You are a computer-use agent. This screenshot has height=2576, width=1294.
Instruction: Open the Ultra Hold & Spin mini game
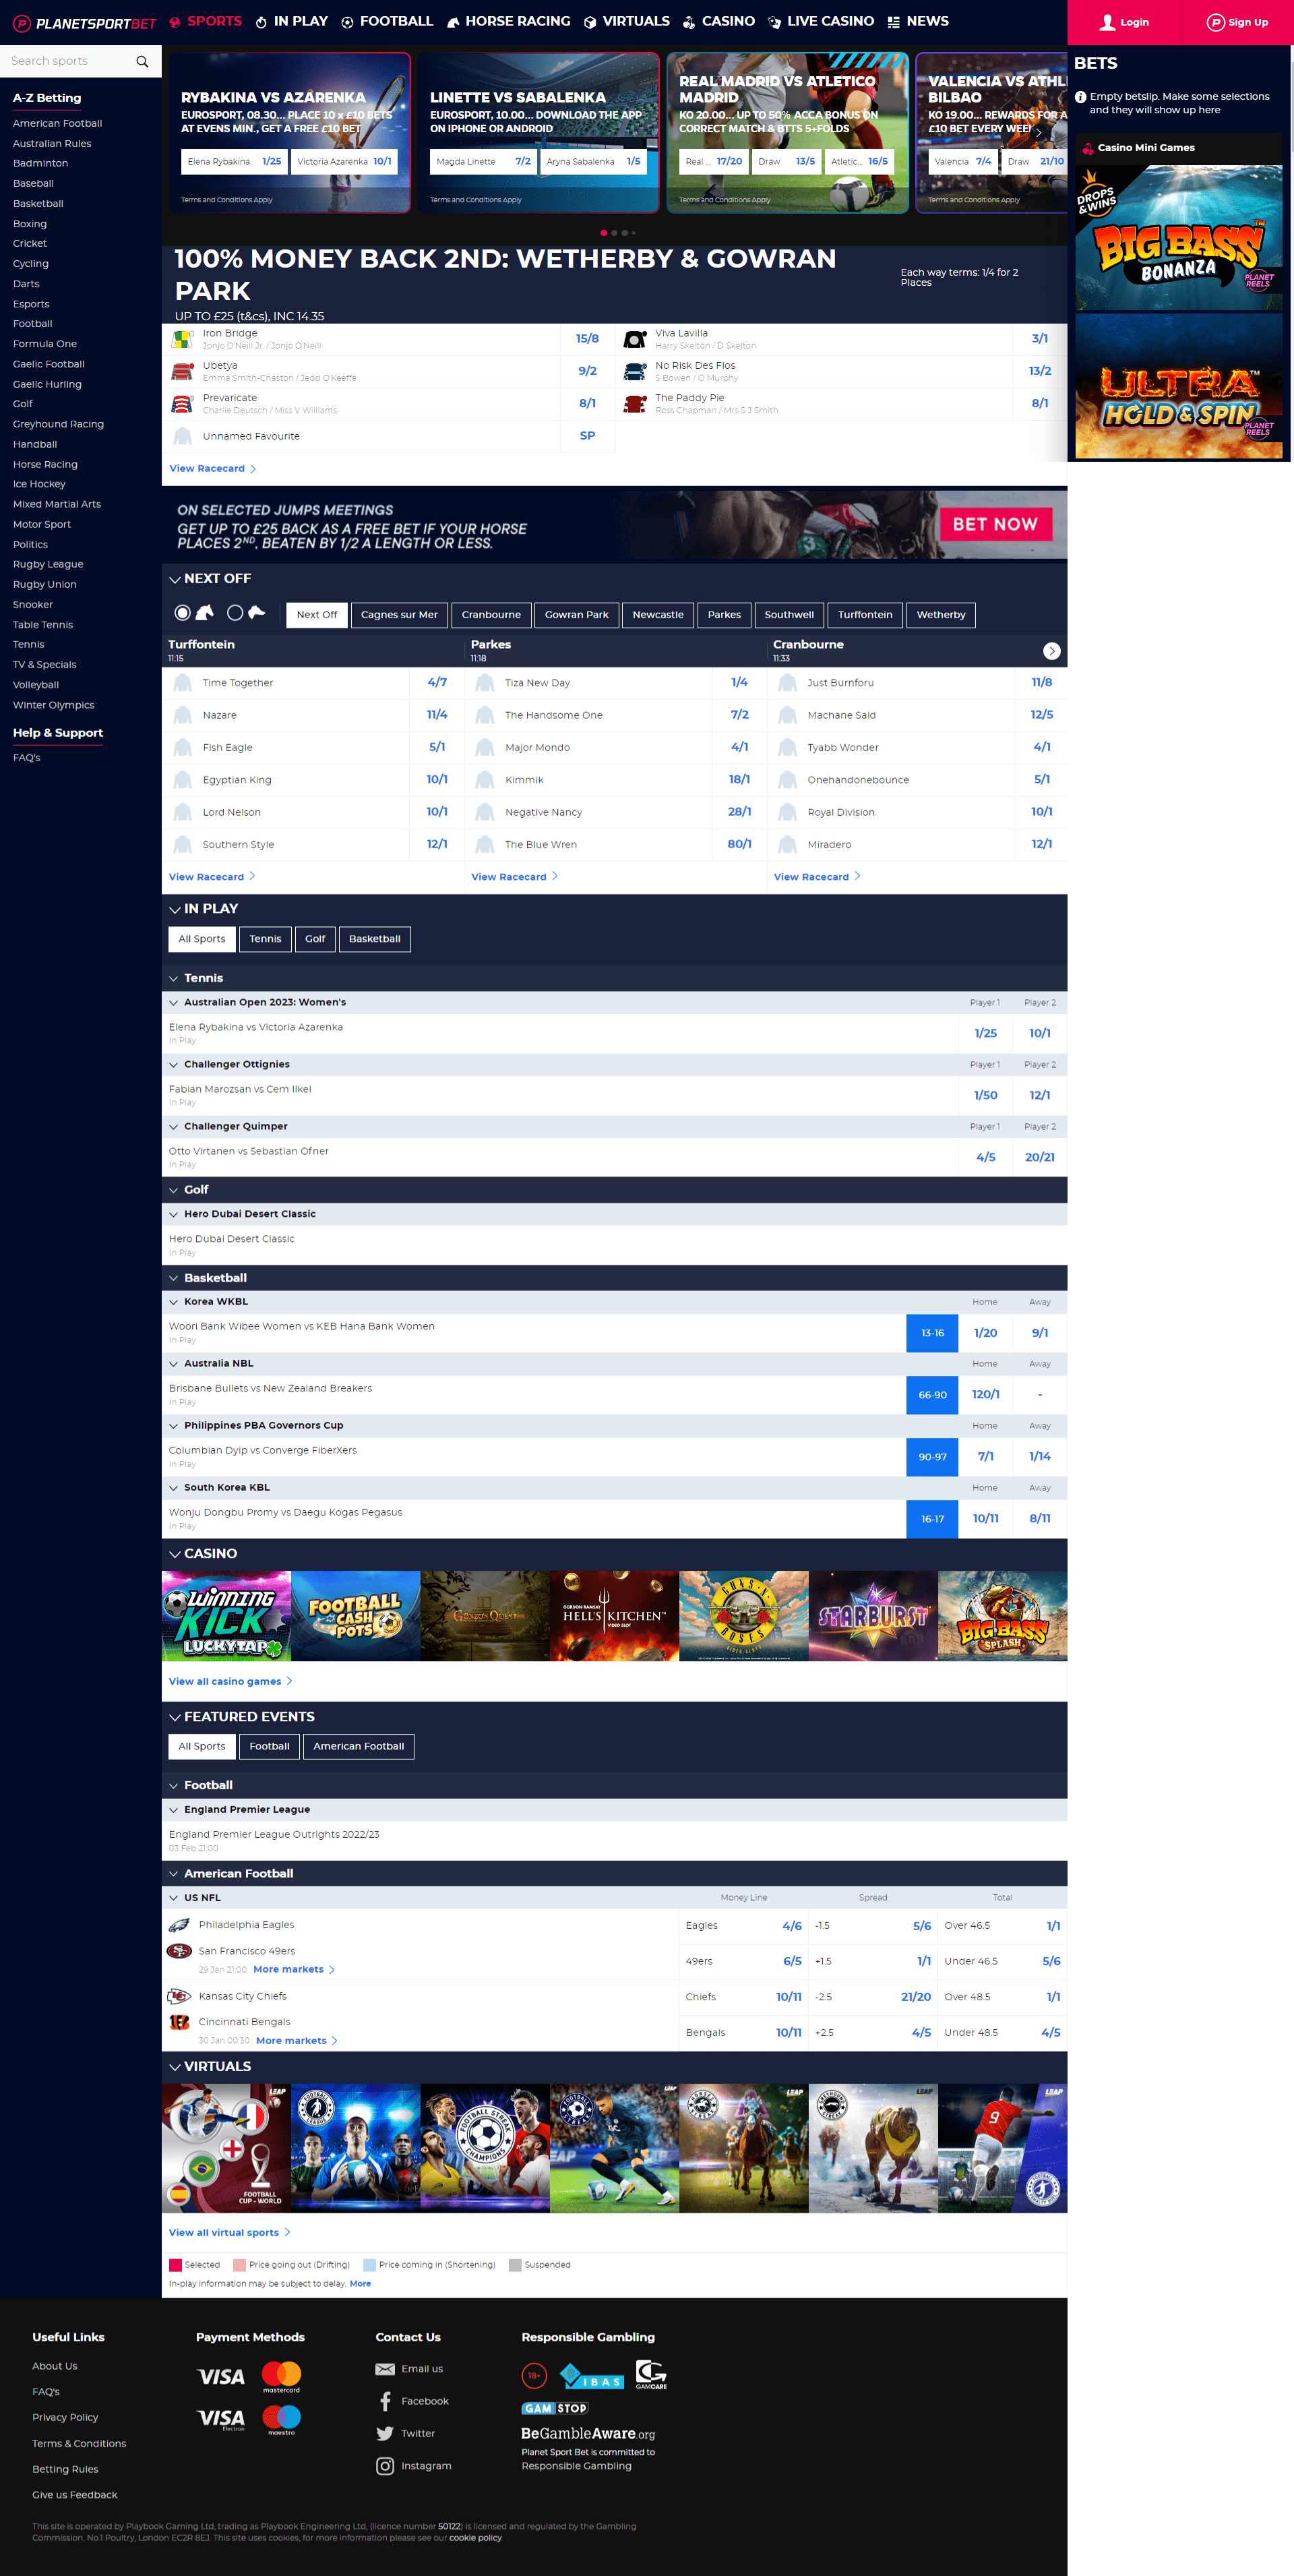point(1179,387)
